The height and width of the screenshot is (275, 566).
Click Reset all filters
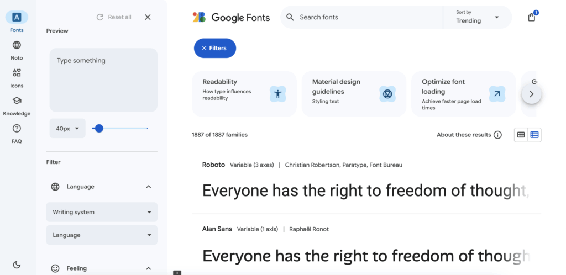(x=114, y=17)
